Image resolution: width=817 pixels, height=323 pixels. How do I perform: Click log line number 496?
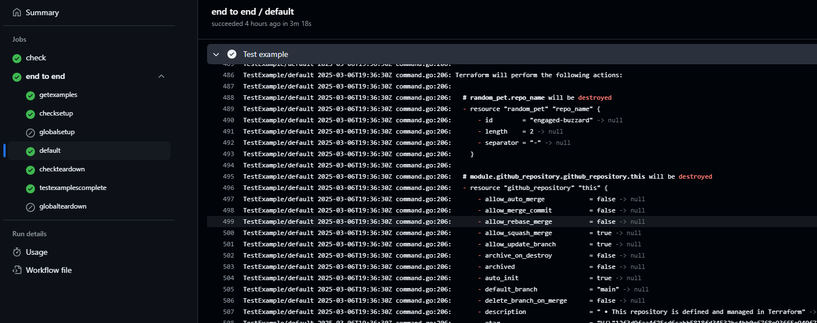[x=229, y=188]
